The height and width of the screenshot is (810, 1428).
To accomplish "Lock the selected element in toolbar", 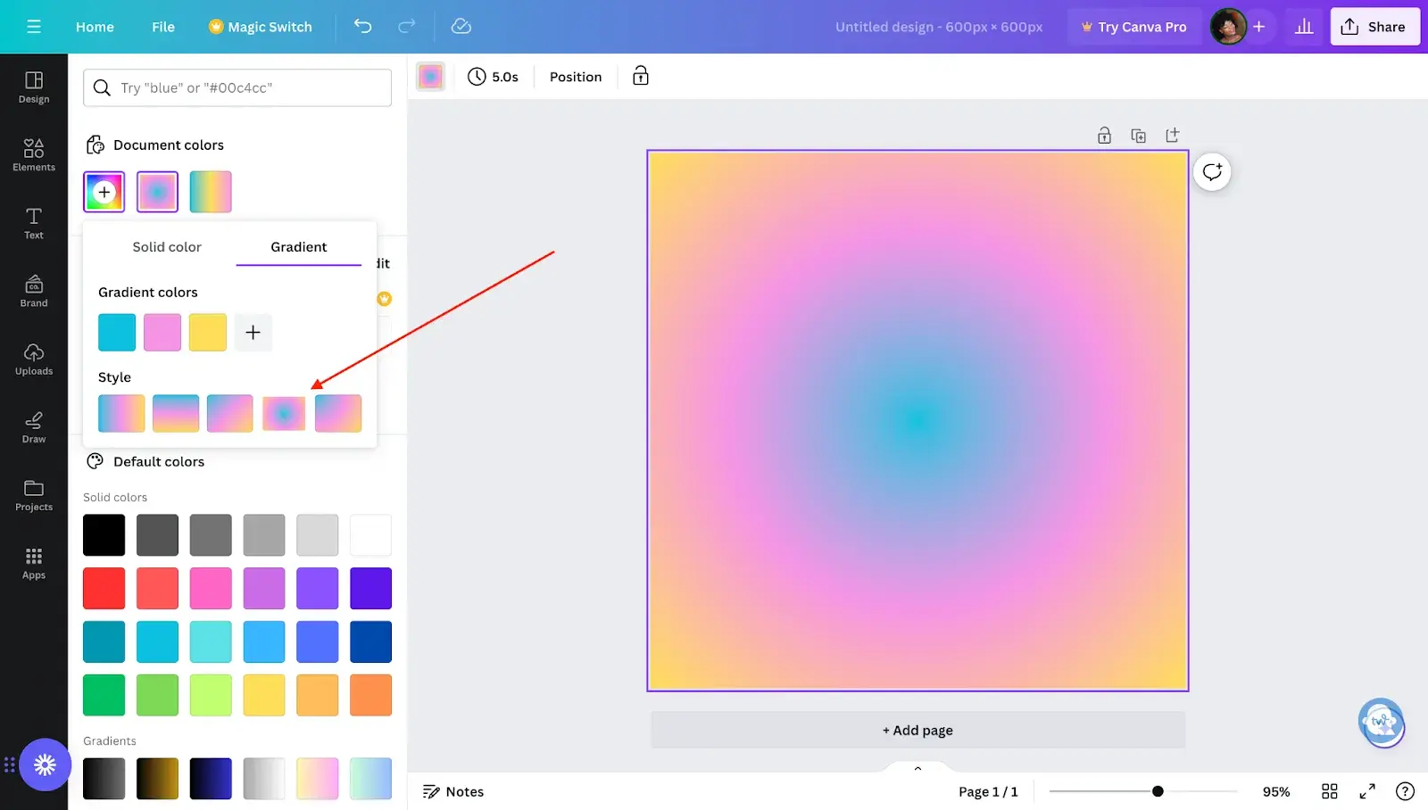I will (x=640, y=76).
